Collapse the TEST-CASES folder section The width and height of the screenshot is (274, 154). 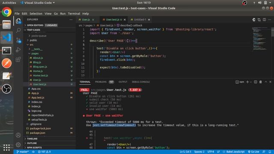pos(50,30)
